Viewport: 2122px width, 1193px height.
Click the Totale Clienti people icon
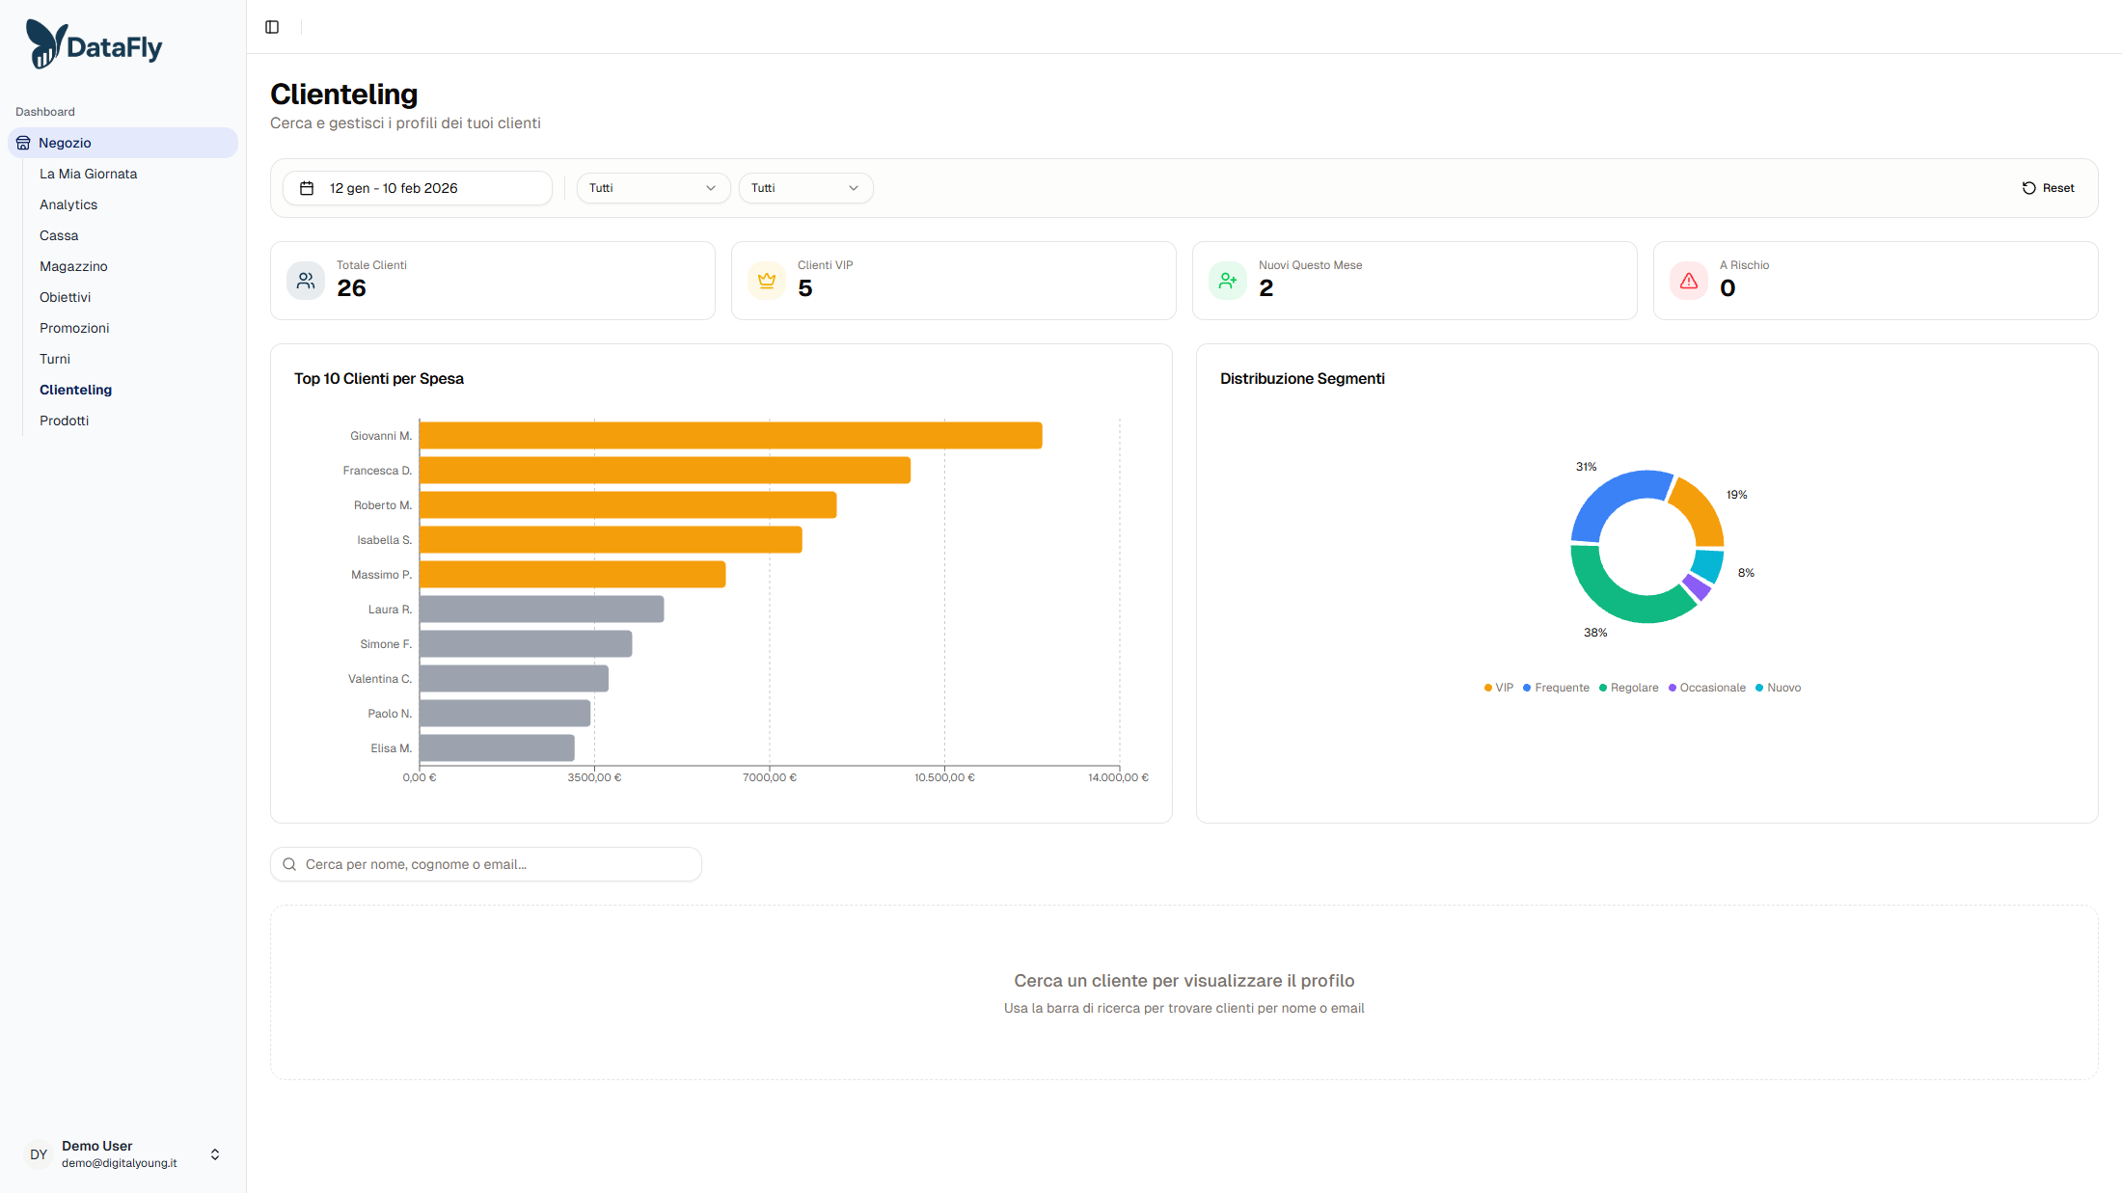(306, 281)
